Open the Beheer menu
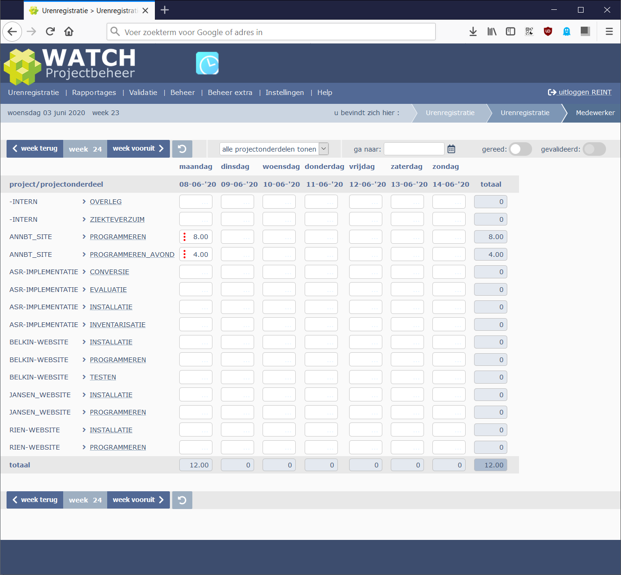Image resolution: width=621 pixels, height=575 pixels. pyautogui.click(x=183, y=93)
